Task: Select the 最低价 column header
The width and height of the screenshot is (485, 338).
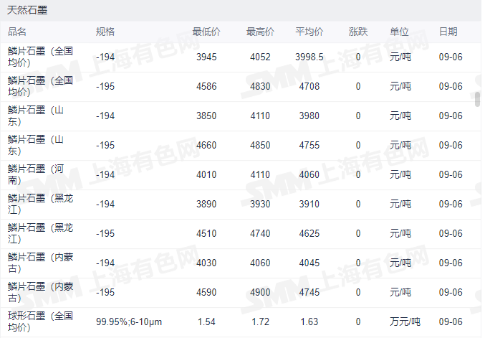Action: click(206, 32)
